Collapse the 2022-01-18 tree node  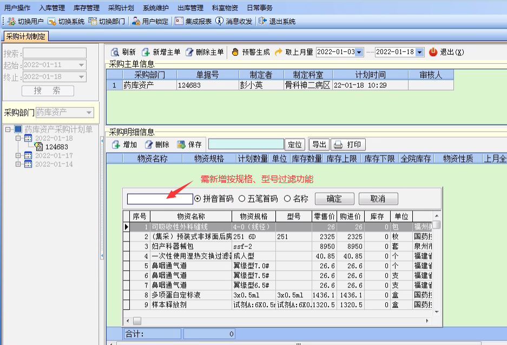point(18,139)
